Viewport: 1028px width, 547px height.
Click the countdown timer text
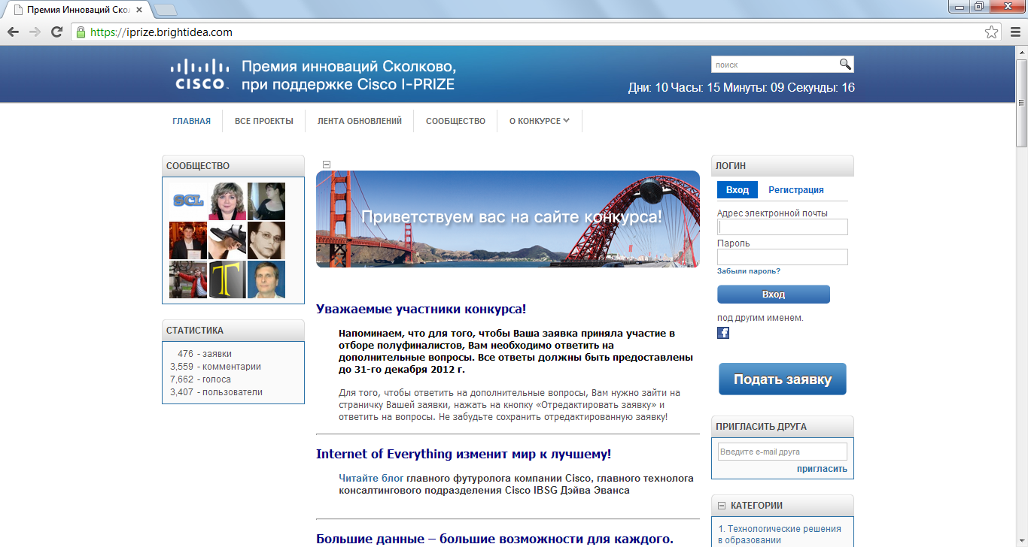[741, 88]
